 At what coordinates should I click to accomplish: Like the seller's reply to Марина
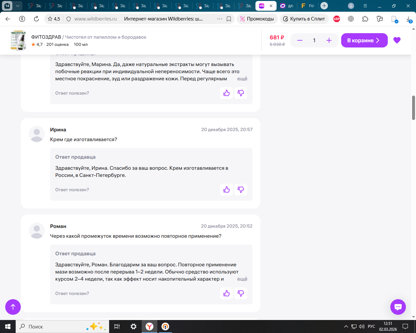pyautogui.click(x=227, y=93)
